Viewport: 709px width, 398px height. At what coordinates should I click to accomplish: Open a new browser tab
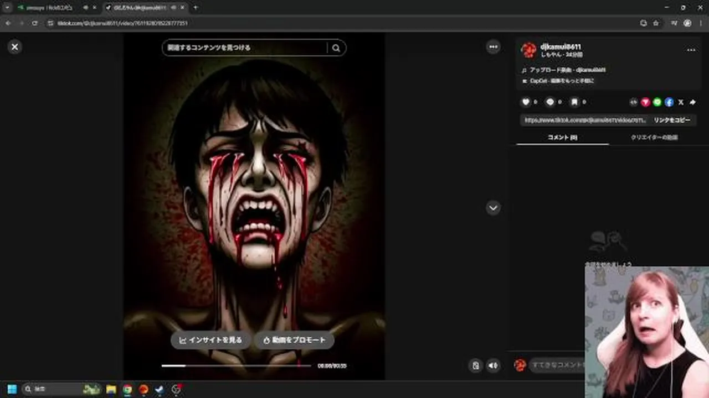click(196, 8)
